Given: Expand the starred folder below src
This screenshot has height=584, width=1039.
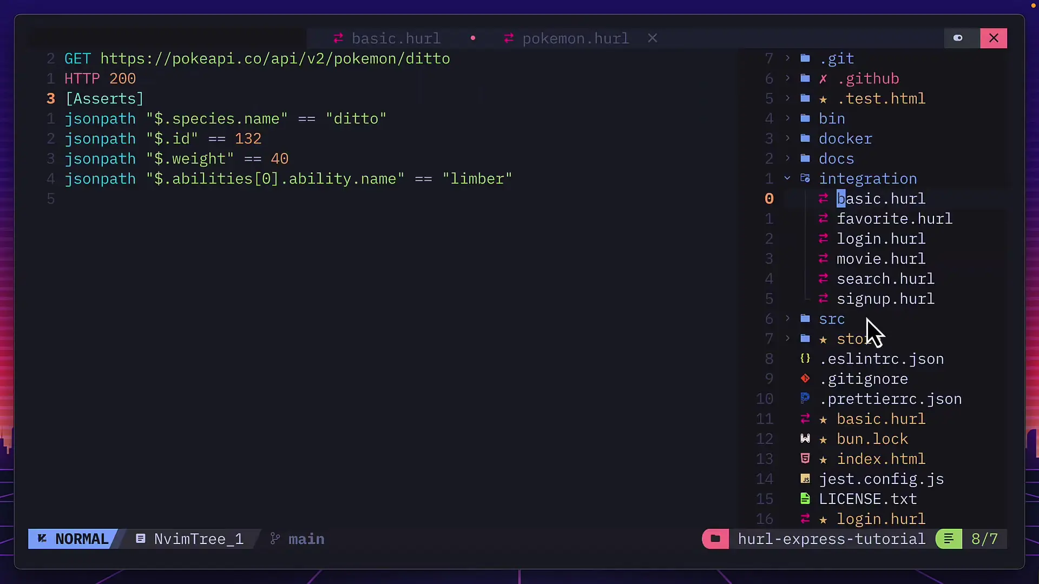Looking at the screenshot, I should 787,339.
